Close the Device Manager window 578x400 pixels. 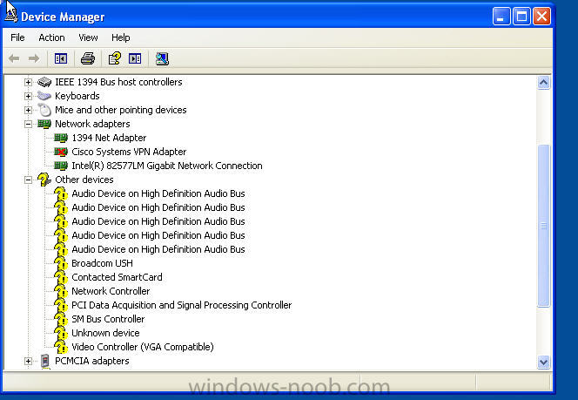[x=541, y=17]
